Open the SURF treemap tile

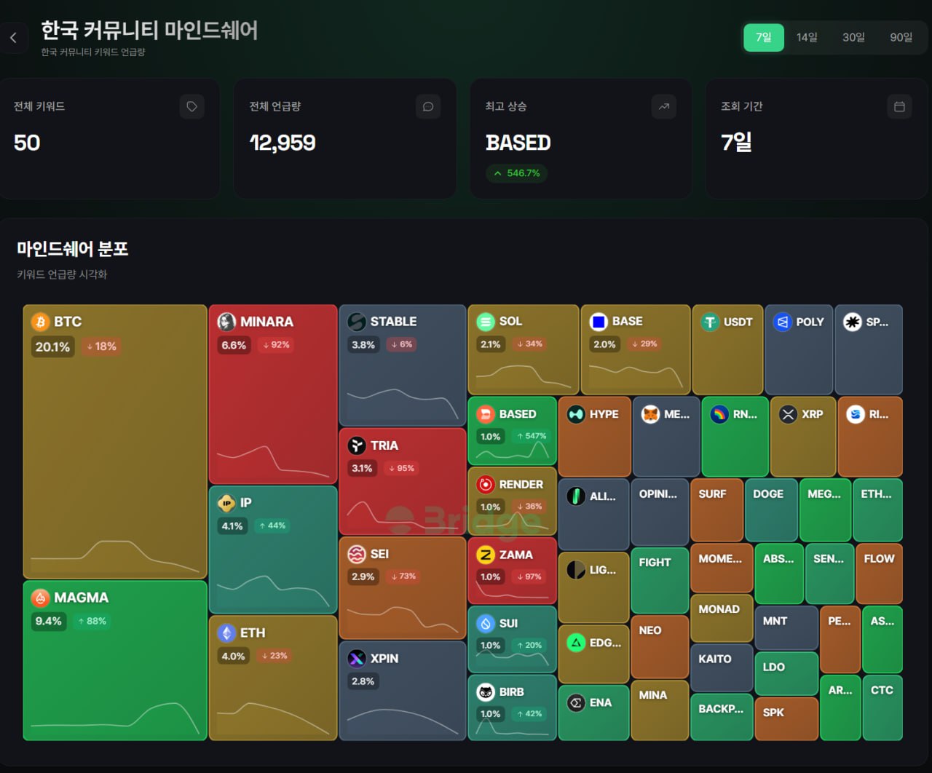coord(716,510)
